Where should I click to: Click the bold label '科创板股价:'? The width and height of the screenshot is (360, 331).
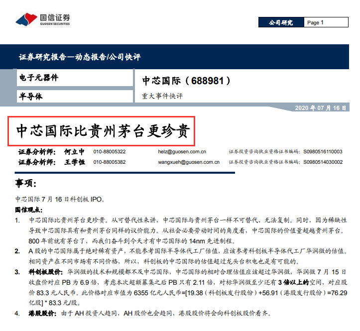(45, 272)
